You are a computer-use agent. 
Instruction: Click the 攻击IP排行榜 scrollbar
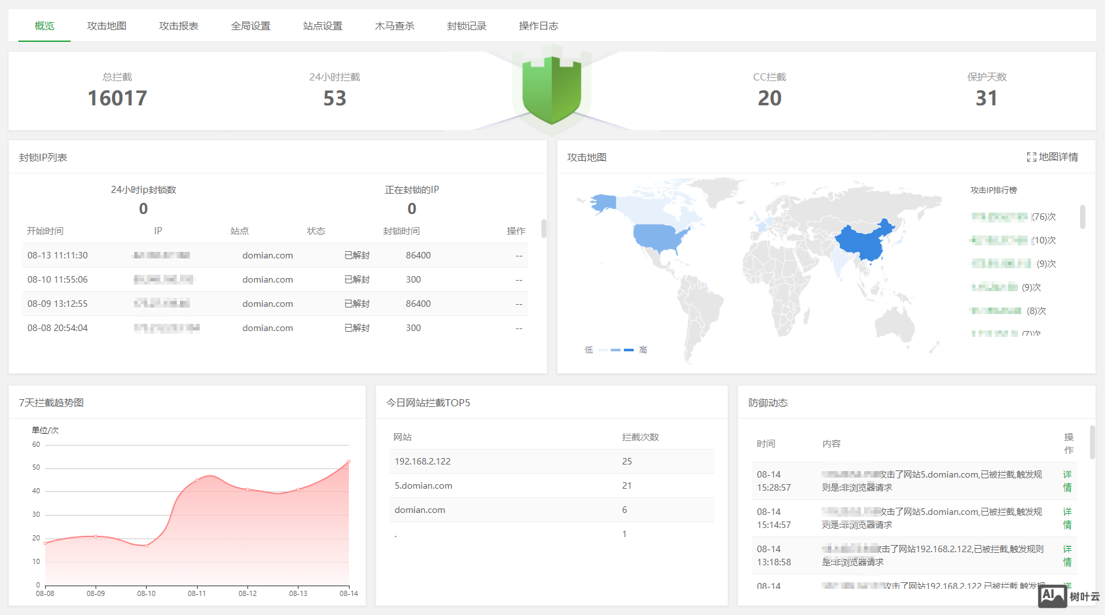[x=1082, y=217]
